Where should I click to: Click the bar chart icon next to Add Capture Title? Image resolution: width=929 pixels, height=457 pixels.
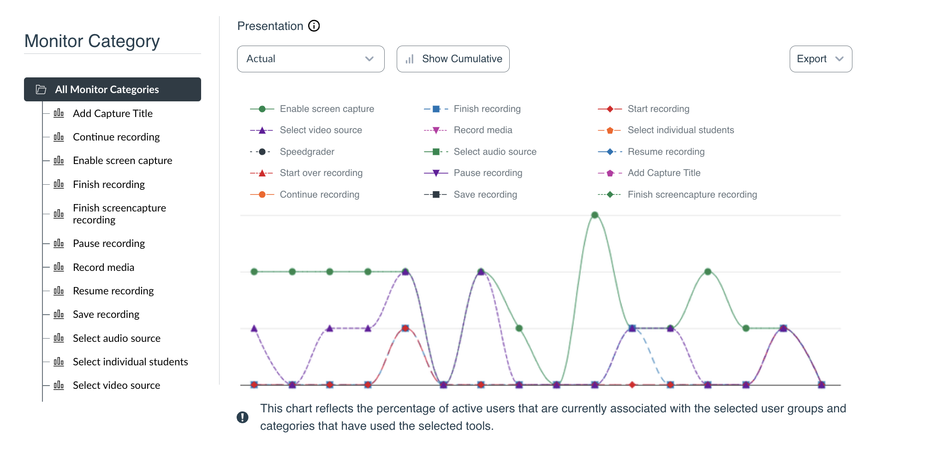[x=59, y=113]
